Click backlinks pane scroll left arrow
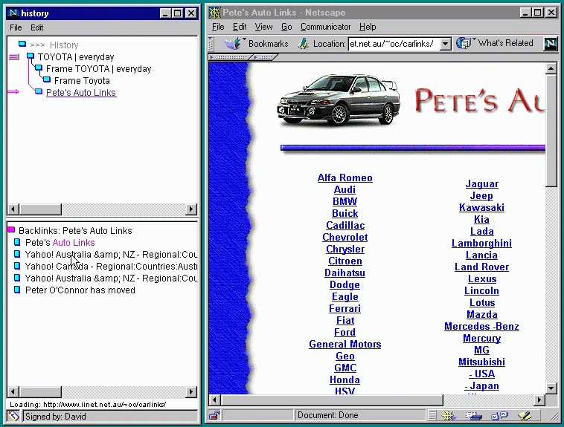The width and height of the screenshot is (564, 427). coord(13,391)
